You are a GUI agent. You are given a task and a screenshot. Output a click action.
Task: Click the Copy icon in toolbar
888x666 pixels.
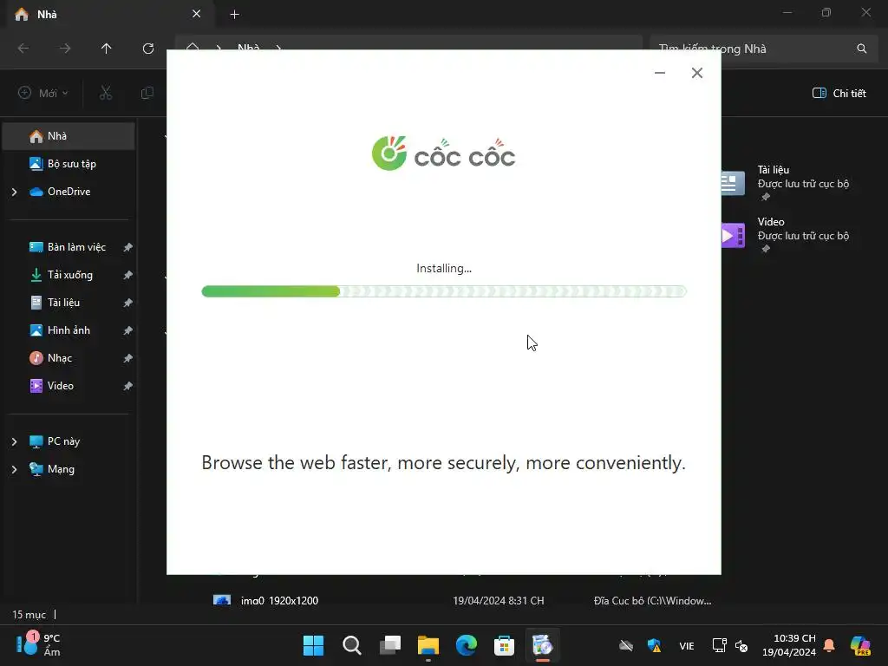[x=147, y=93]
